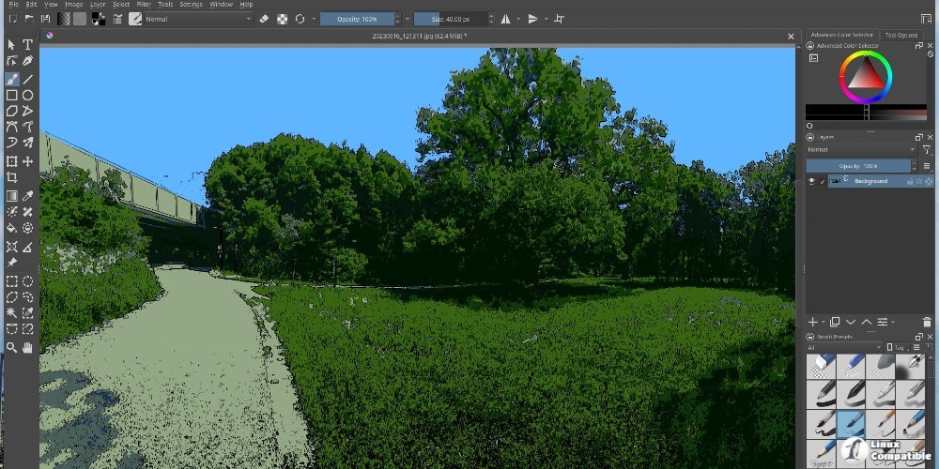Viewport: 939px width, 469px height.
Task: Select the Fill bucket tool
Action: (x=12, y=227)
